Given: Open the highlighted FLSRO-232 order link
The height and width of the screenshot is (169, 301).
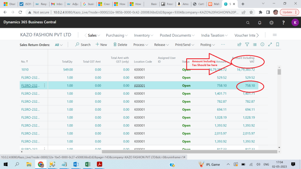Looking at the screenshot, I should pyautogui.click(x=30, y=85).
